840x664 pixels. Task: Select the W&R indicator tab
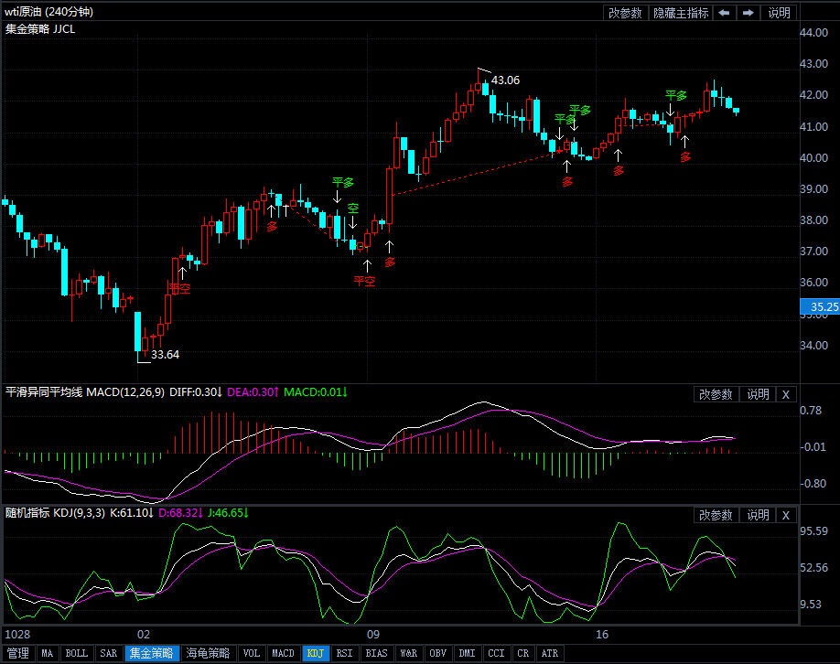tap(408, 653)
